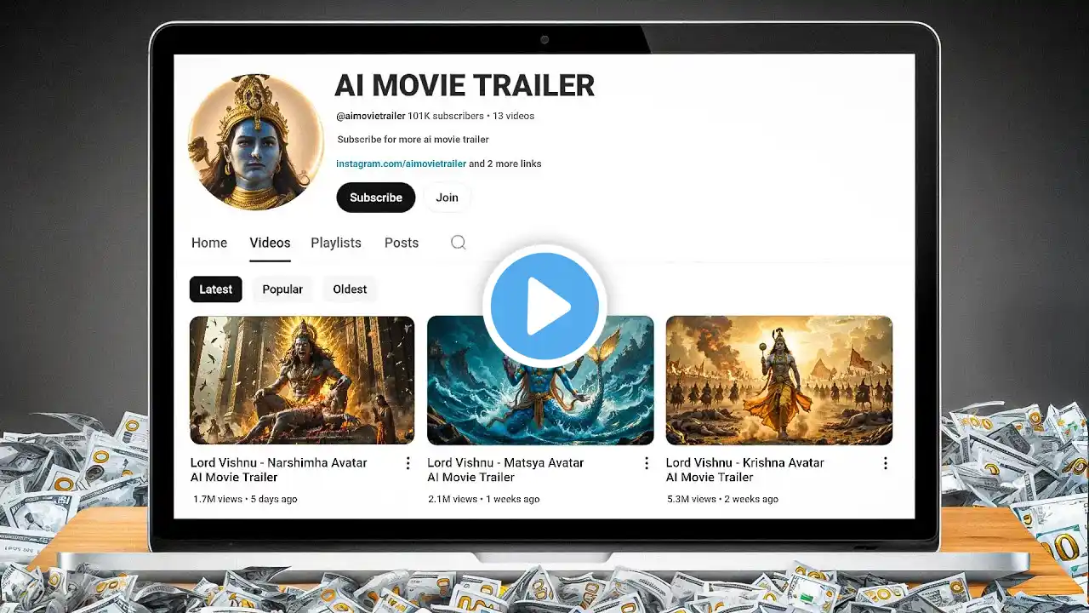Viewport: 1089px width, 613px height.
Task: Open the channel search magnifier icon
Action: [458, 243]
